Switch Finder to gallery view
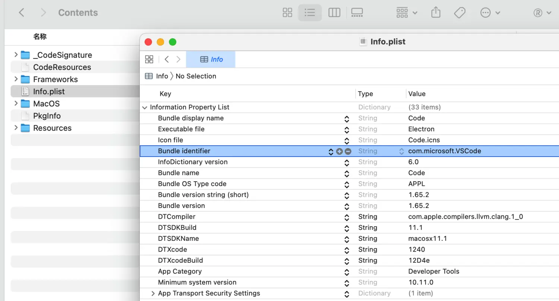Viewport: 559px width, 301px height. (357, 13)
